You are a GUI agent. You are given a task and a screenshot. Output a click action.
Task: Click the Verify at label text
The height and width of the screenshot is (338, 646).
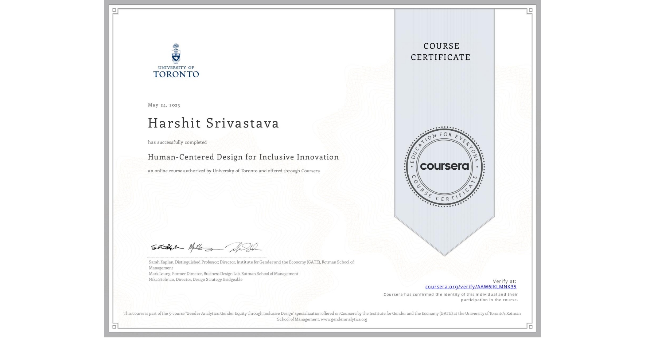click(505, 281)
